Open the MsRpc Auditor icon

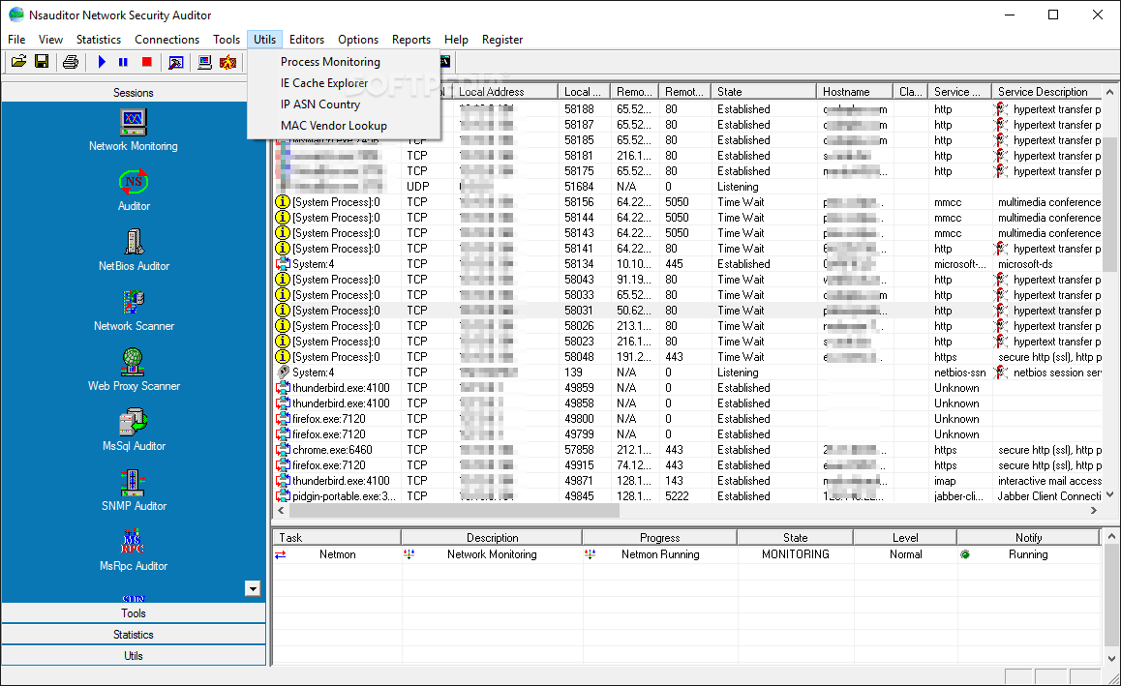(x=134, y=551)
